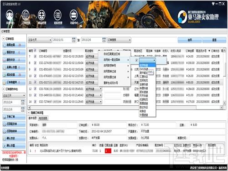Click the search button at top right
228x171 pixels.
click(190, 40)
